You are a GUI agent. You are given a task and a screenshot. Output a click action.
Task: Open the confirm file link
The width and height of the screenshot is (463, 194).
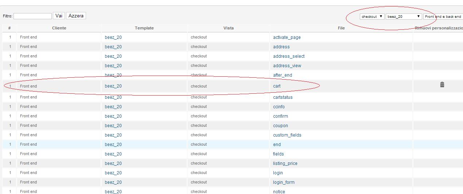[280, 116]
